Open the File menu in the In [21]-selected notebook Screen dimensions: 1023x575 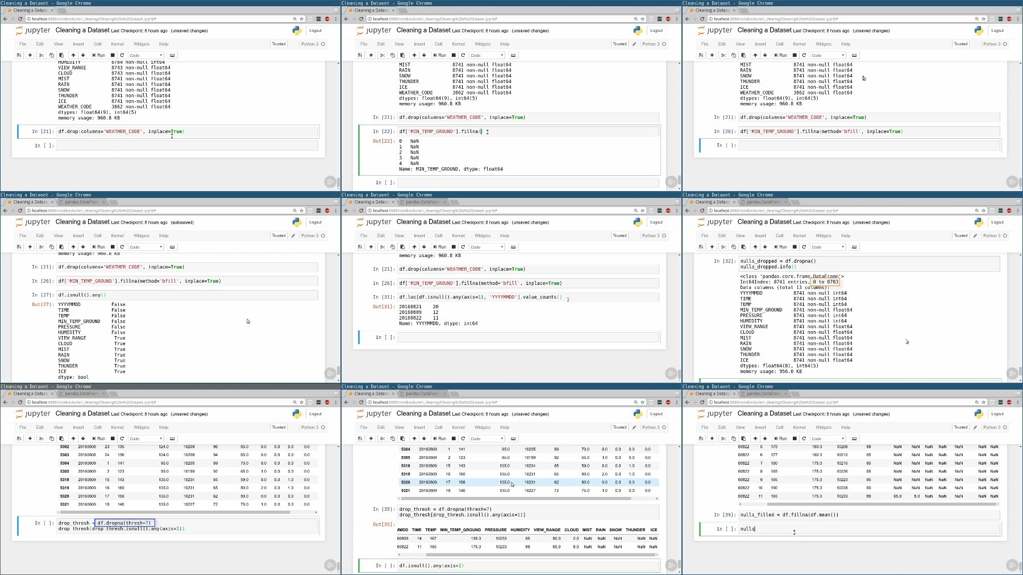23,44
